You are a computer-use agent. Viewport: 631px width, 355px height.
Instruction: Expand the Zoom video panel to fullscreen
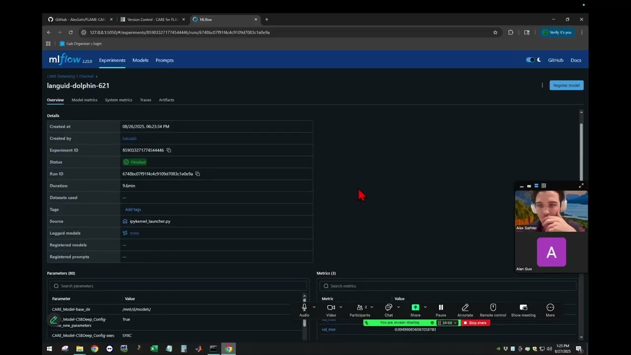pos(581,186)
